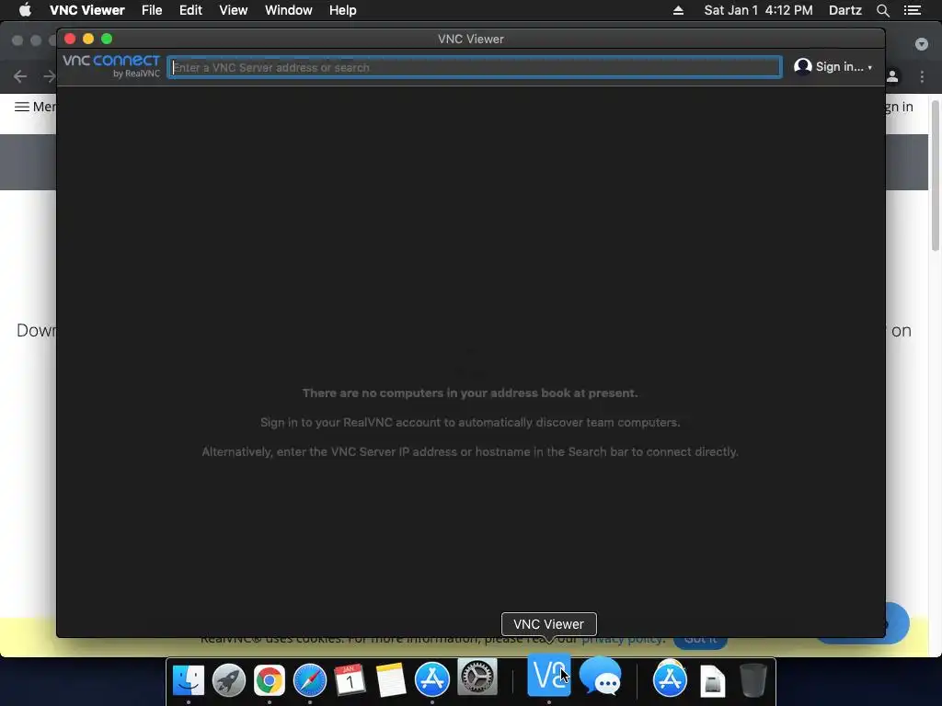Click the privacy policy link in cookie banner
Screen dimensions: 942x706
pos(622,640)
